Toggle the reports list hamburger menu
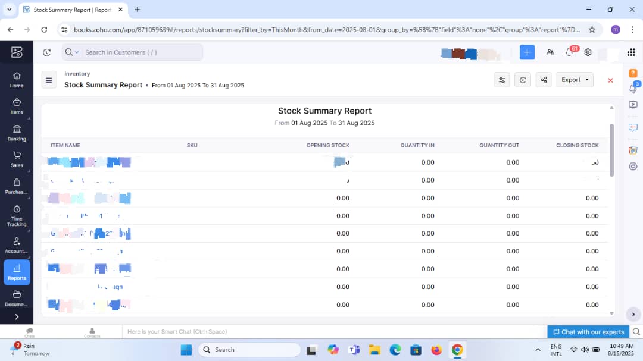This screenshot has height=361, width=643. pos(49,80)
